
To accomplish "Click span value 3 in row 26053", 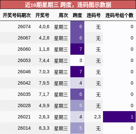I will pos(81,60).
